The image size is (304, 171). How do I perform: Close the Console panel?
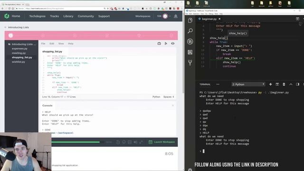click(173, 105)
